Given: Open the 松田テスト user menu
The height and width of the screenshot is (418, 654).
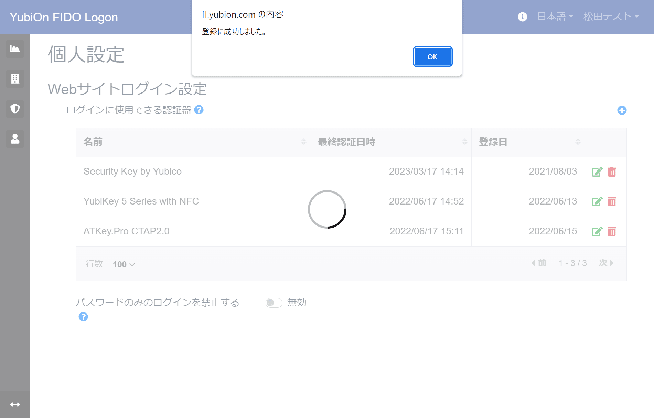Looking at the screenshot, I should coord(611,16).
